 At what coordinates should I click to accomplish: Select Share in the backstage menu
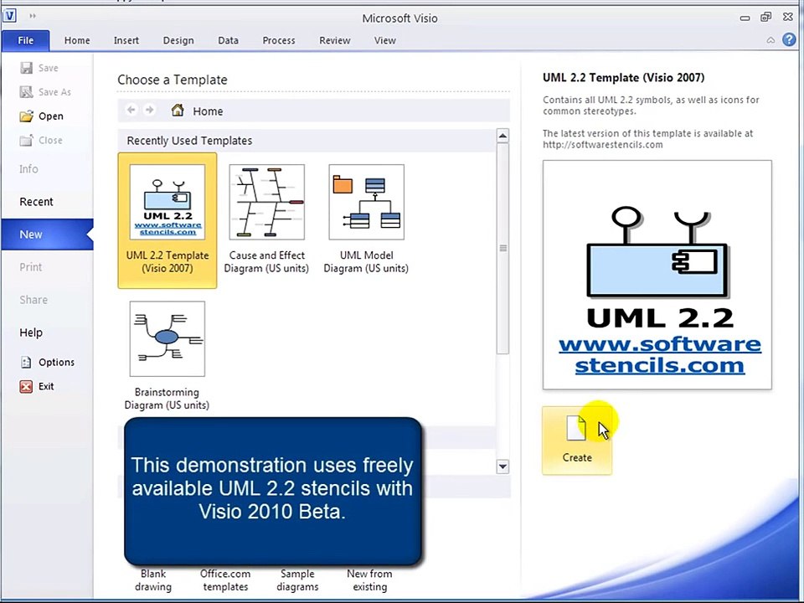(33, 300)
